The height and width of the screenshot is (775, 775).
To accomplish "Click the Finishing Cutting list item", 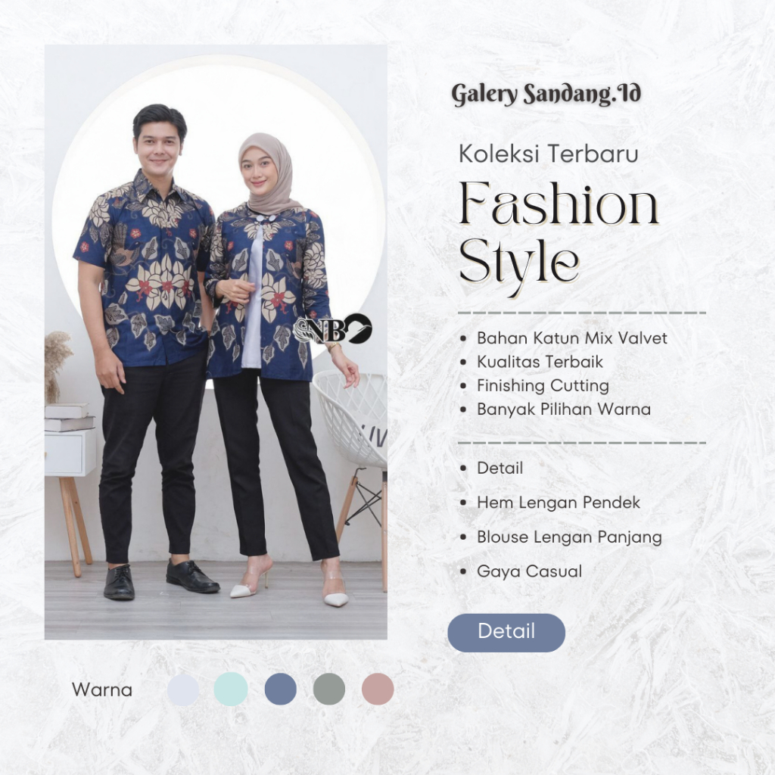I will pyautogui.click(x=543, y=385).
